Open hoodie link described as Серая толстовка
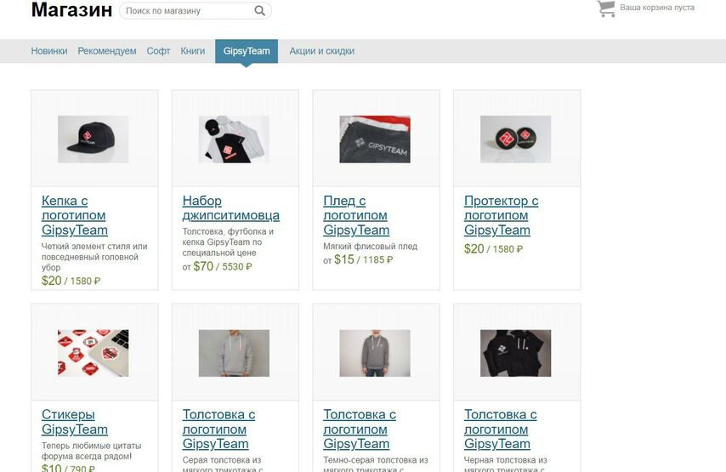Image resolution: width=726 pixels, height=472 pixels. (x=218, y=429)
